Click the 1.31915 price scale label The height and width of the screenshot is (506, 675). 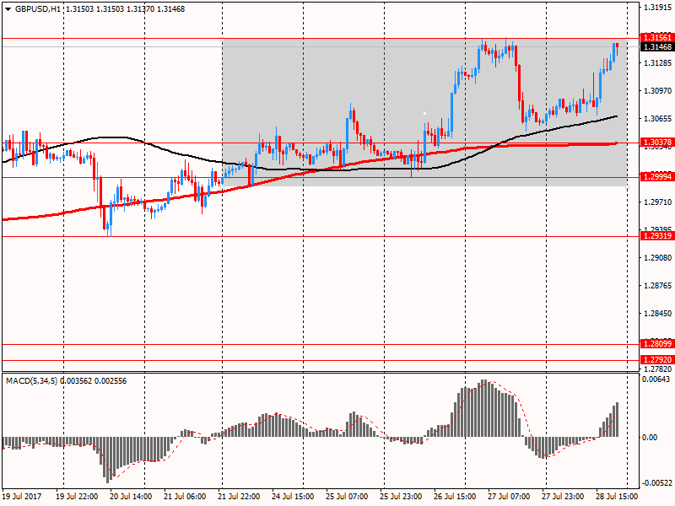(657, 8)
